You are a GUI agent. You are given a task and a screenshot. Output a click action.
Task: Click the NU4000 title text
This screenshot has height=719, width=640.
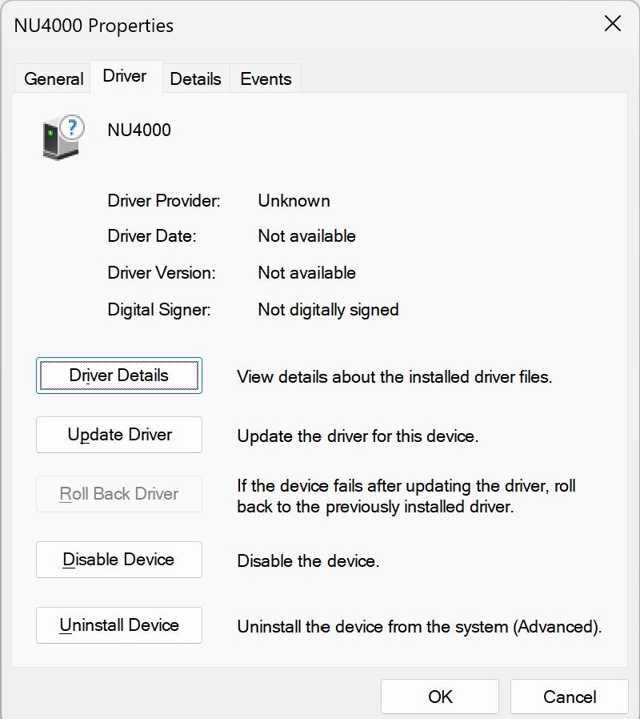pos(138,130)
